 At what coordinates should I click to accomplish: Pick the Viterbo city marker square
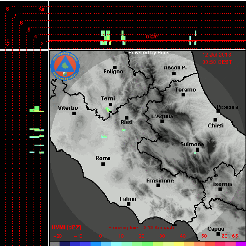point(74,113)
